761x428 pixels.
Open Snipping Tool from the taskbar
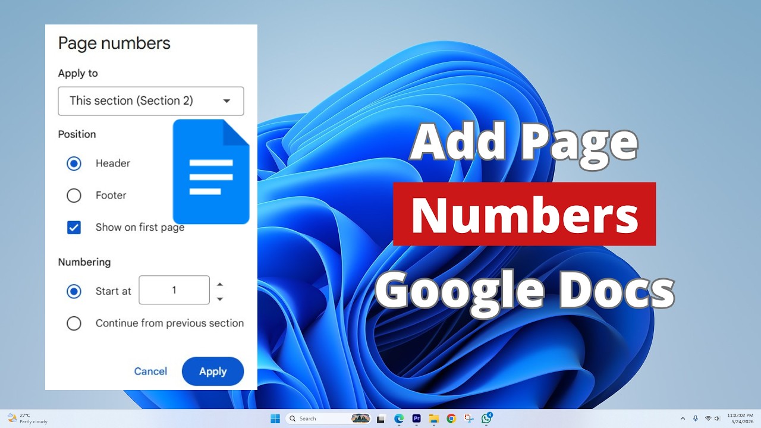[x=468, y=418]
